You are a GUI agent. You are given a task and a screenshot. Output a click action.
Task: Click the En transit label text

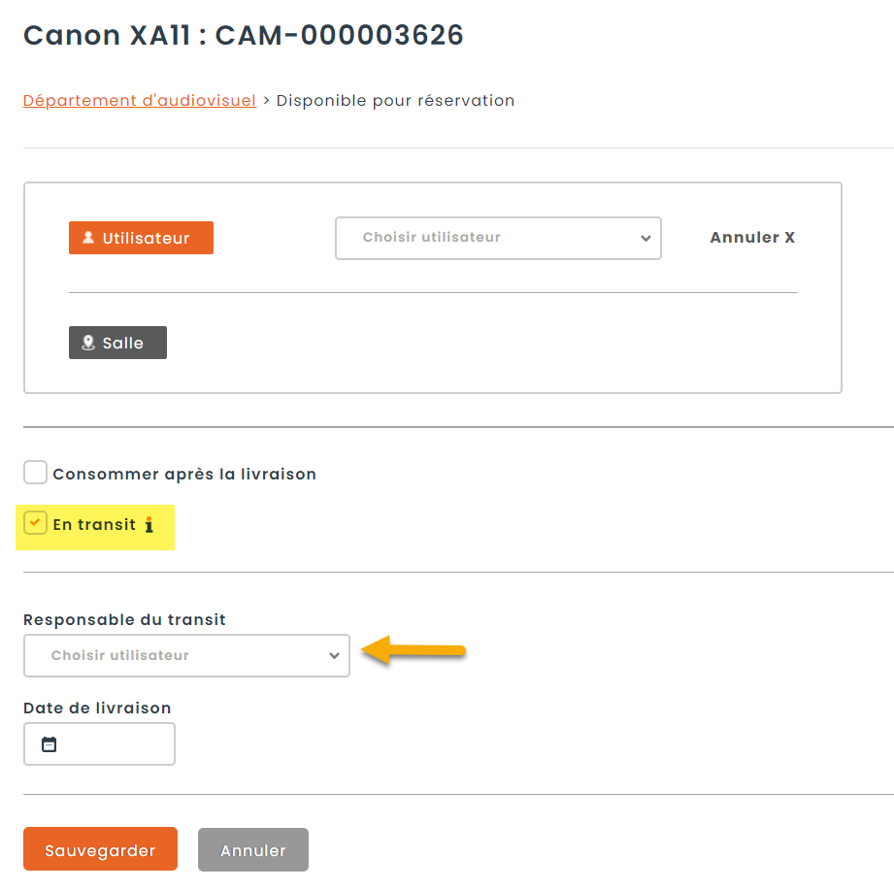click(94, 525)
